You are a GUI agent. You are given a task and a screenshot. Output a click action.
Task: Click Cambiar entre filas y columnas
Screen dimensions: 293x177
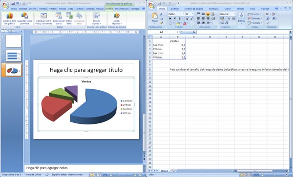click(x=43, y=19)
